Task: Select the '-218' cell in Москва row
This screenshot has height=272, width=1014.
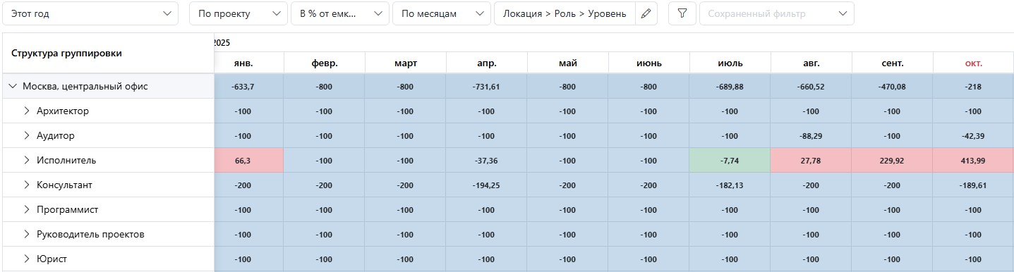Action: click(974, 87)
